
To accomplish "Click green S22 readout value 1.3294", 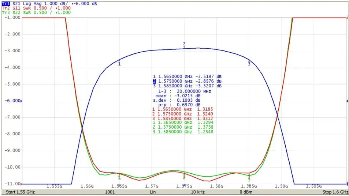I will click(x=205, y=122).
